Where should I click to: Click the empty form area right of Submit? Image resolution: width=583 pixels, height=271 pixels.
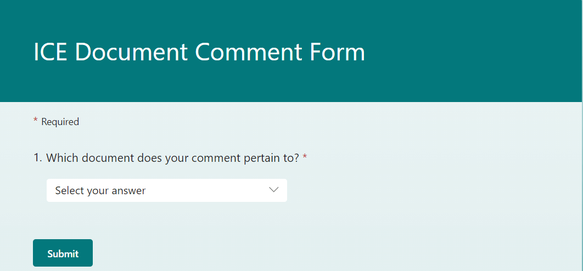click(329, 252)
